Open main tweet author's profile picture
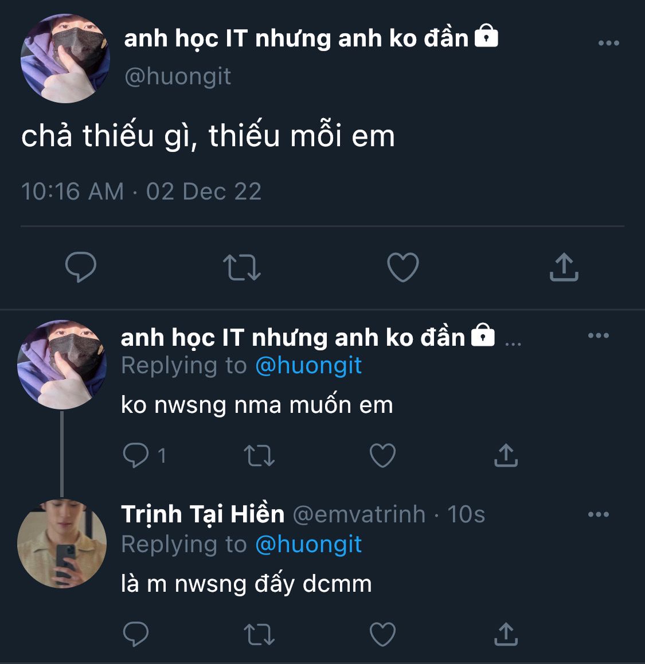This screenshot has height=664, width=645. pyautogui.click(x=65, y=59)
